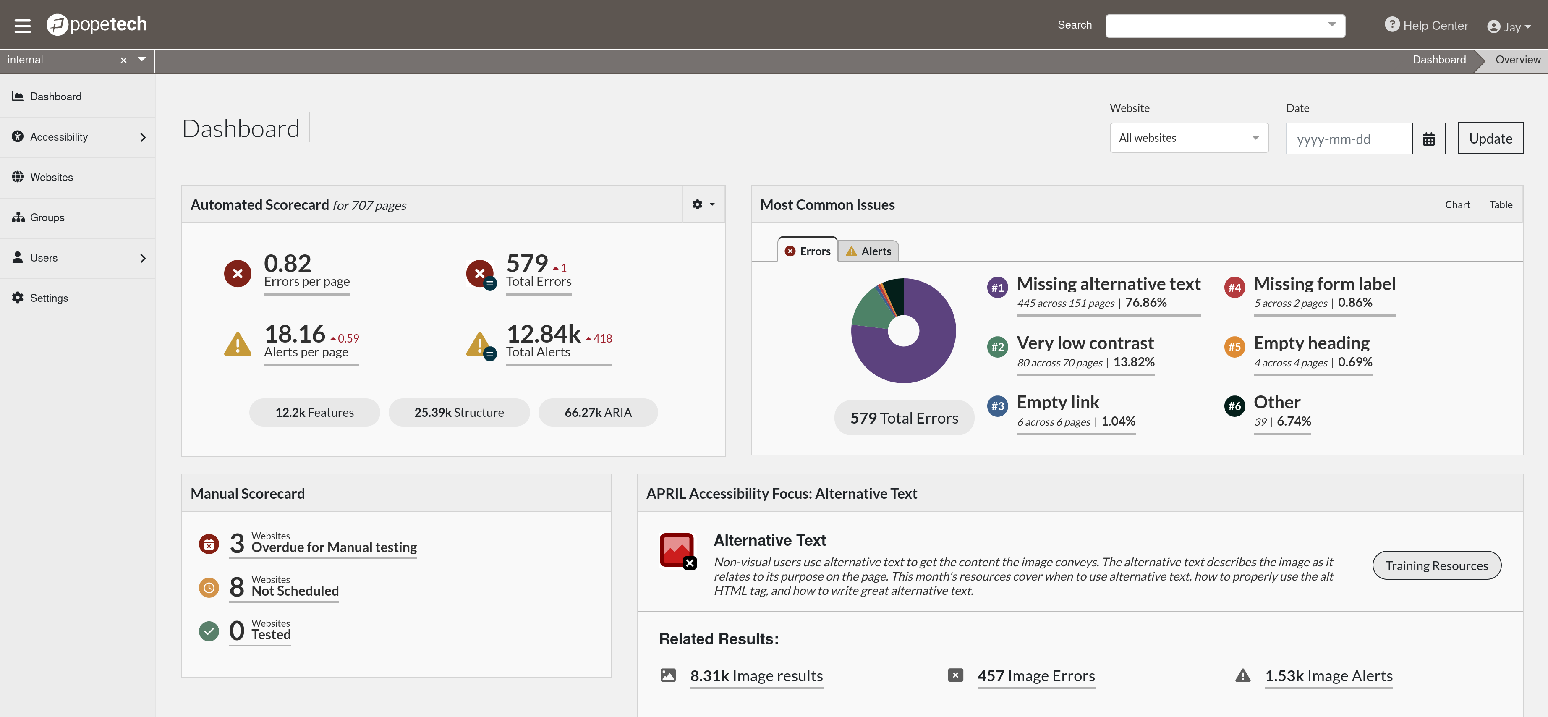Switch to Table view for common issues
The width and height of the screenshot is (1548, 717).
coord(1500,204)
